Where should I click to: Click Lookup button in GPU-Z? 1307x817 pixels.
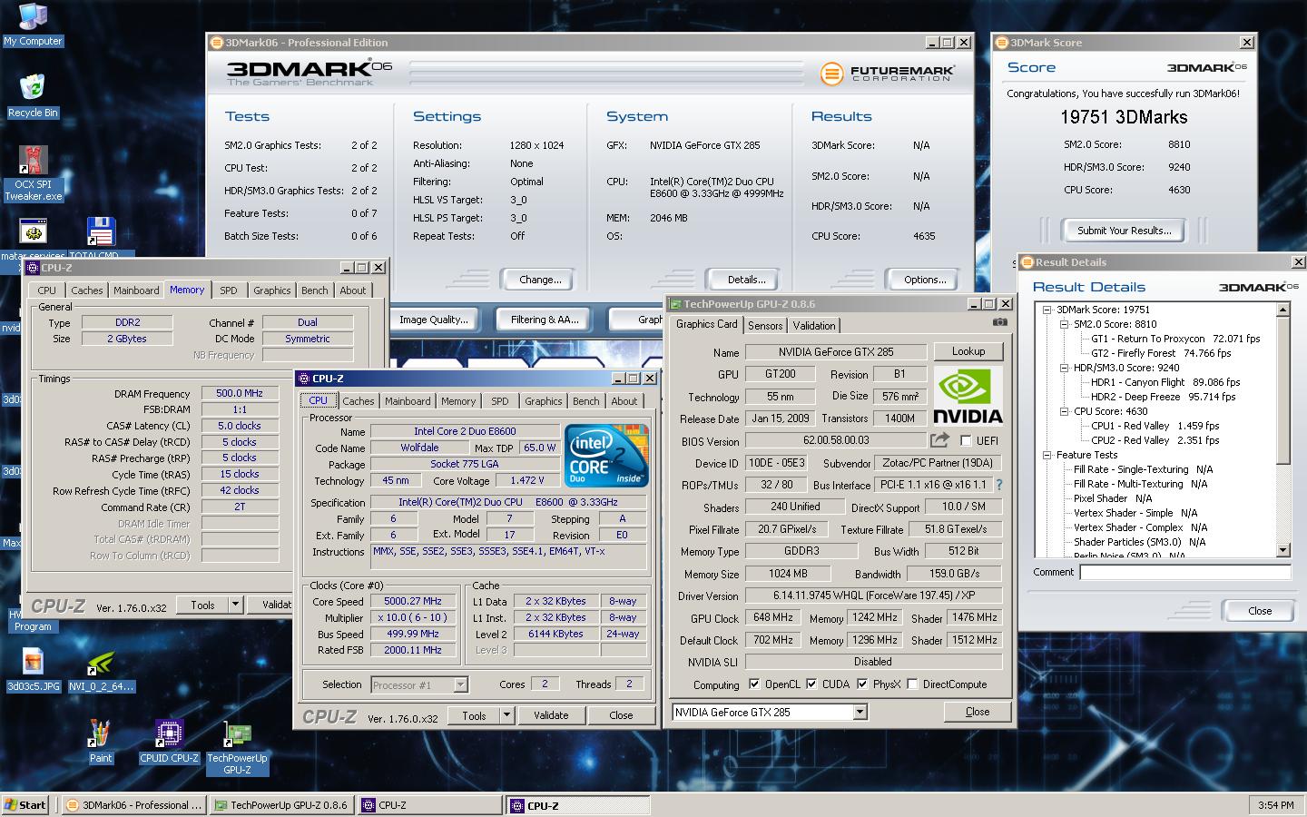[968, 351]
